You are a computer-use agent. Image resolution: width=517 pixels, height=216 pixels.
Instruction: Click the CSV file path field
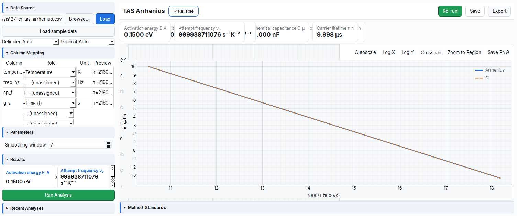point(33,19)
